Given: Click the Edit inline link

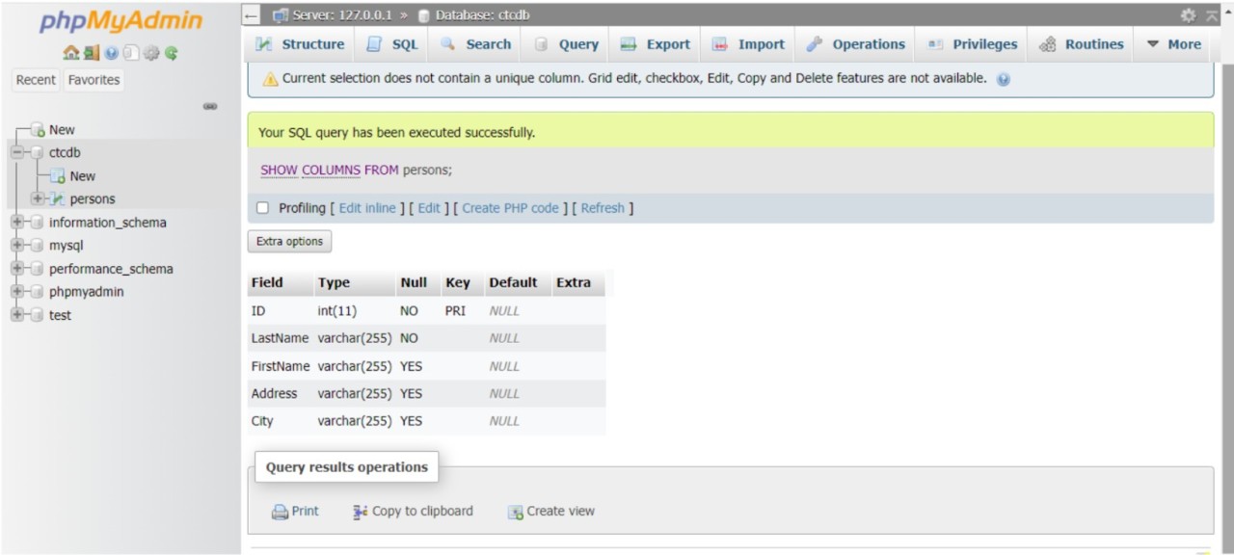Looking at the screenshot, I should [x=367, y=208].
